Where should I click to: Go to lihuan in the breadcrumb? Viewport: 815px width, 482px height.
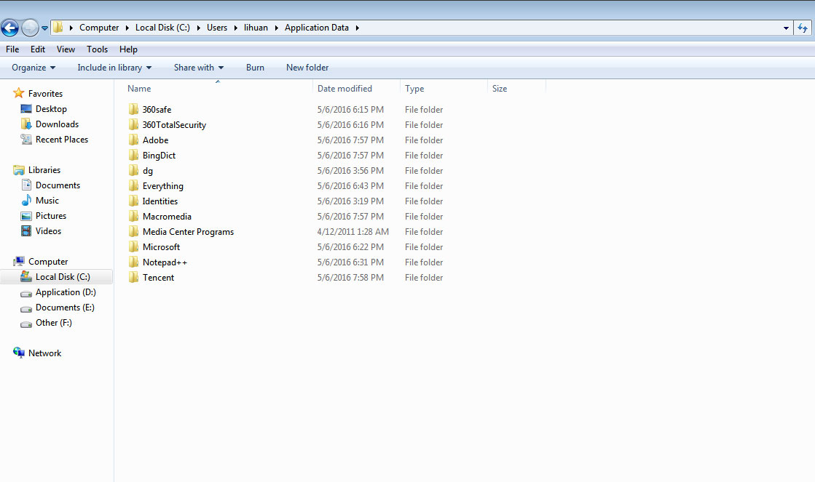pyautogui.click(x=256, y=28)
